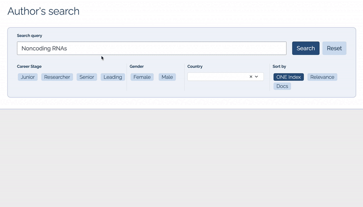This screenshot has height=207, width=363.
Task: Click the Career Stage label
Action: tap(29, 67)
